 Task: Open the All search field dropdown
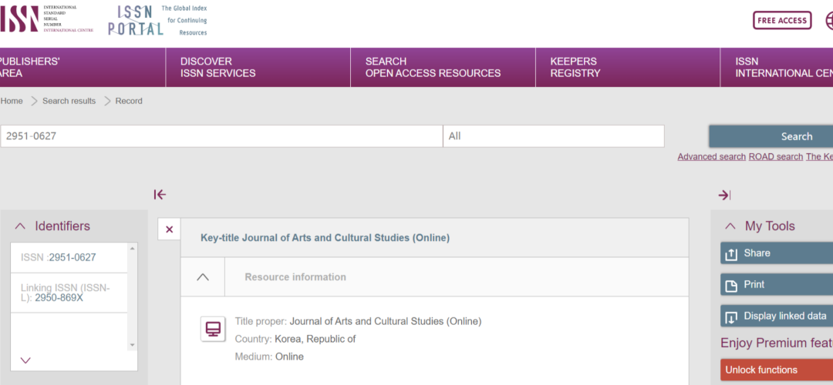554,136
